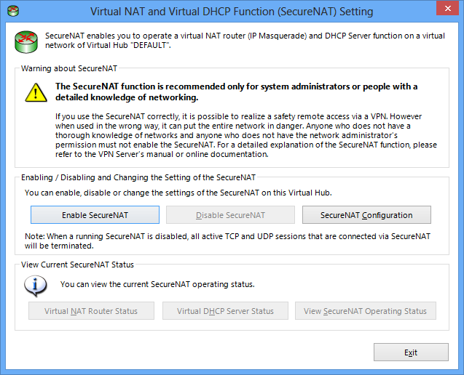The height and width of the screenshot is (375, 464).
Task: Click the blue info speech-bubble icon
Action: [x=35, y=286]
